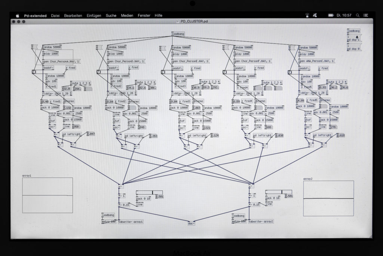
Task: Open the Bearbeiten menu
Action: coord(73,15)
